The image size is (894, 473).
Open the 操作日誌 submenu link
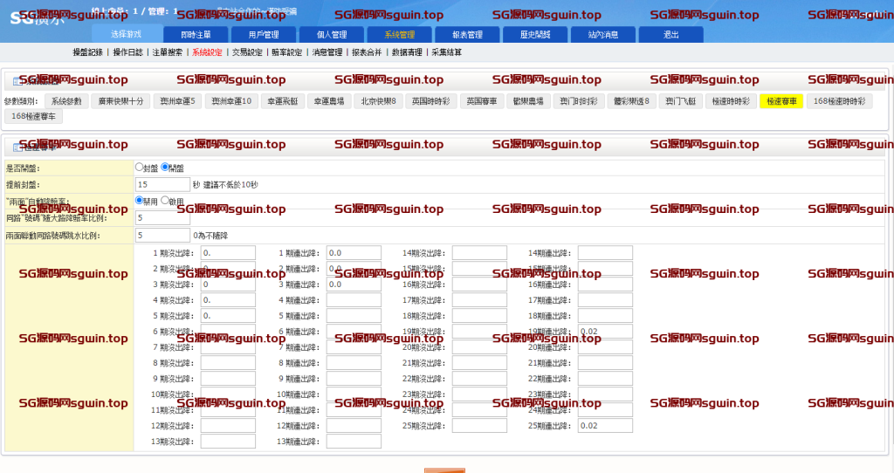click(127, 52)
